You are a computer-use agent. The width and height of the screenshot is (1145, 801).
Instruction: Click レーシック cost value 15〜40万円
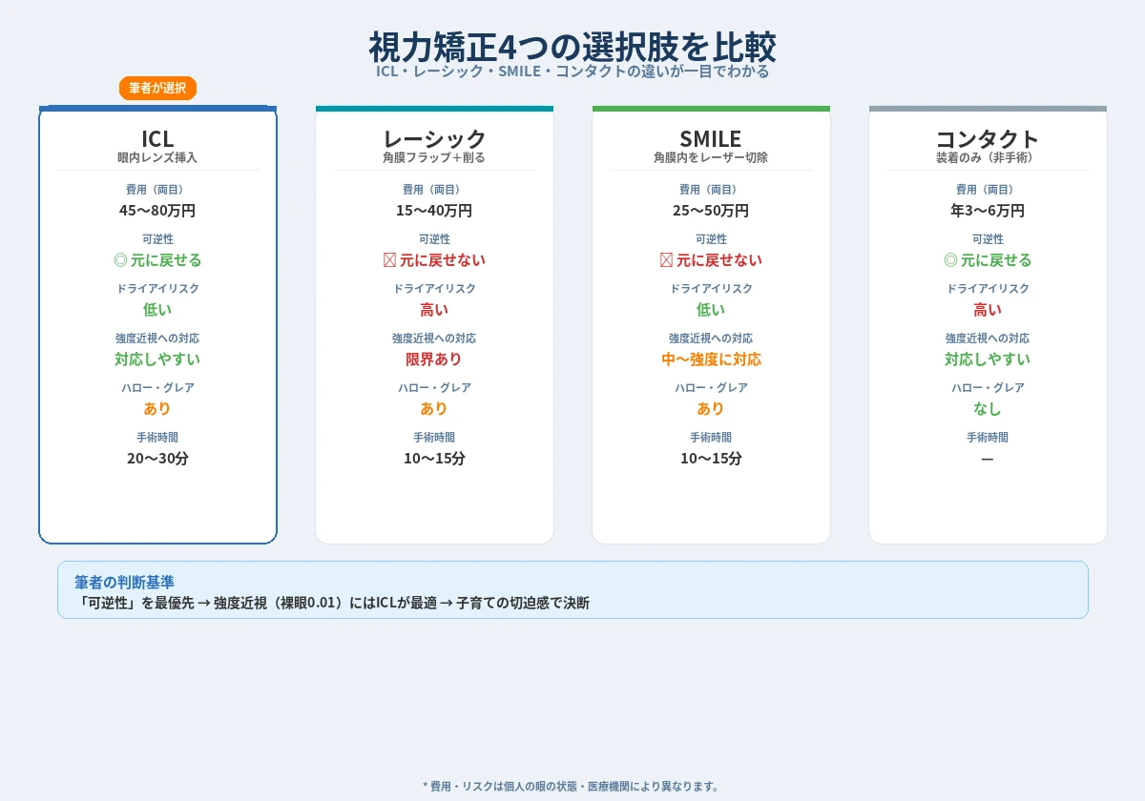click(434, 211)
